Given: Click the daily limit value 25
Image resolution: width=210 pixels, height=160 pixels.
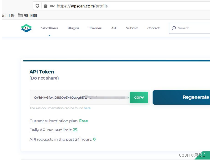Looking at the screenshot, I should (x=75, y=130).
